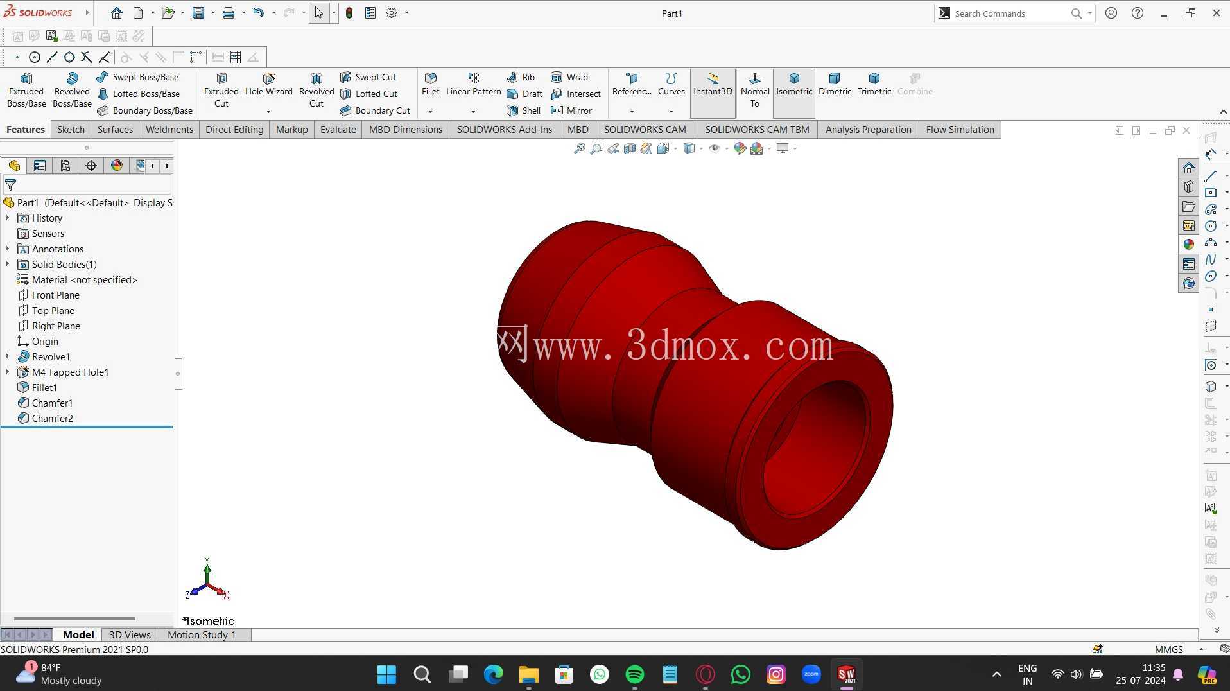Image resolution: width=1230 pixels, height=691 pixels.
Task: Click the feature tree horizontal scrollbar
Action: 74,618
